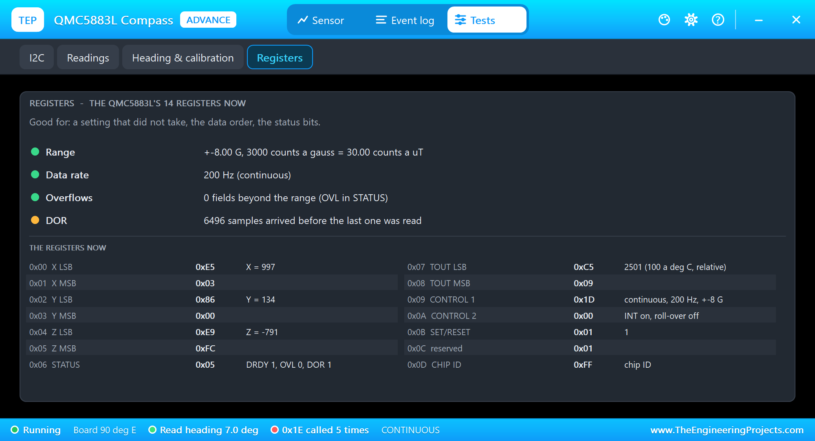
Task: Open settings via the gear icon
Action: 691,20
